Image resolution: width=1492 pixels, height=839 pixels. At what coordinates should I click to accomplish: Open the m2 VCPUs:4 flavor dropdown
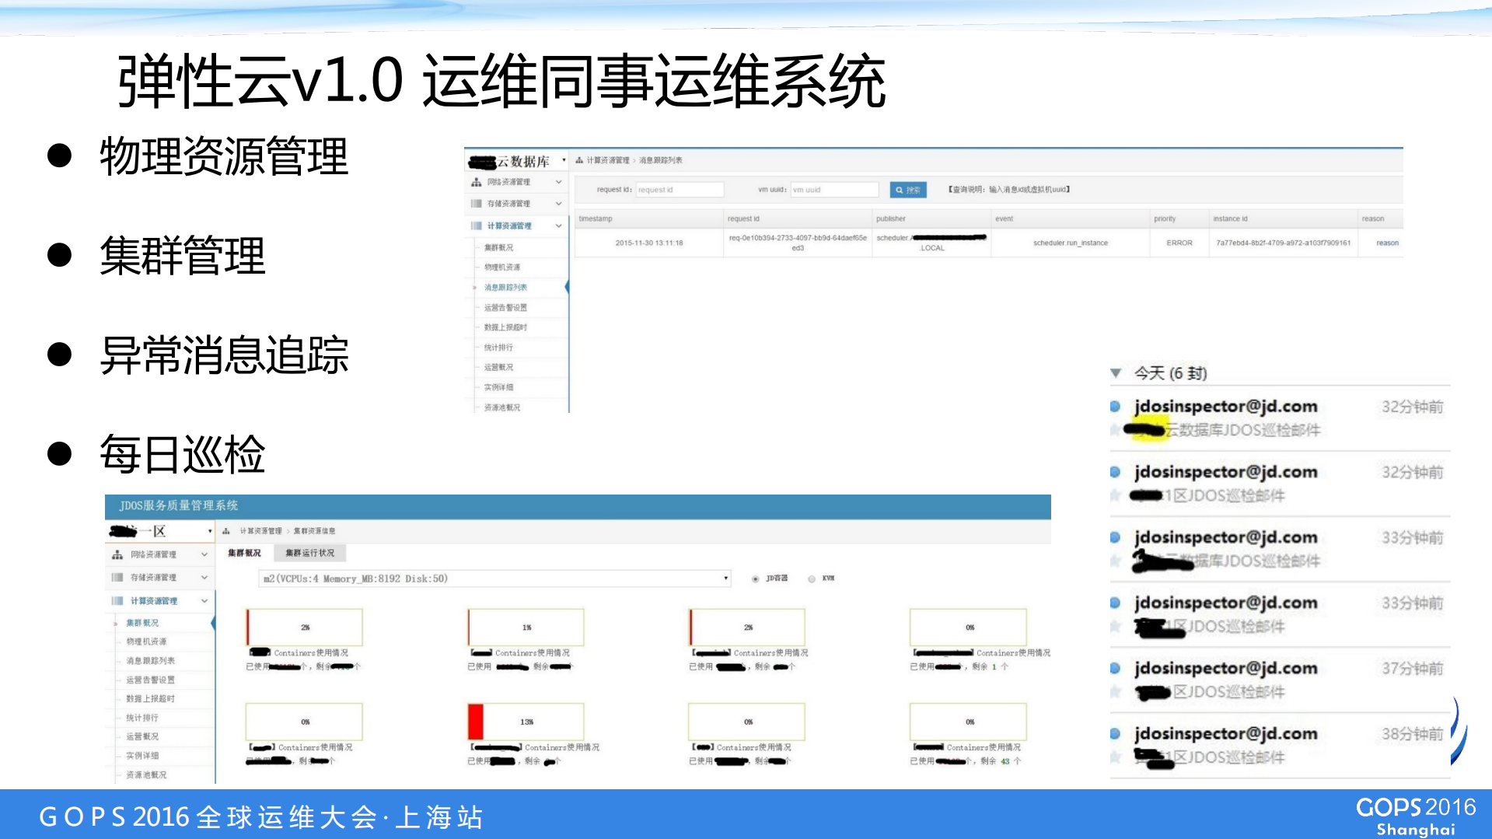(x=724, y=579)
